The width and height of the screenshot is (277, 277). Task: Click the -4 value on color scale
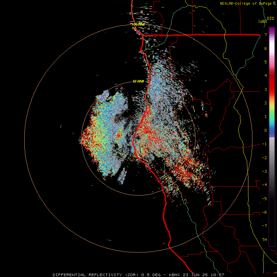(x=264, y=185)
